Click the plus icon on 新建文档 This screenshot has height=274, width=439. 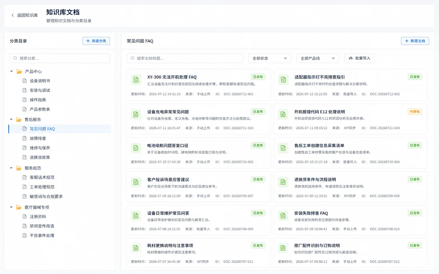(x=407, y=41)
